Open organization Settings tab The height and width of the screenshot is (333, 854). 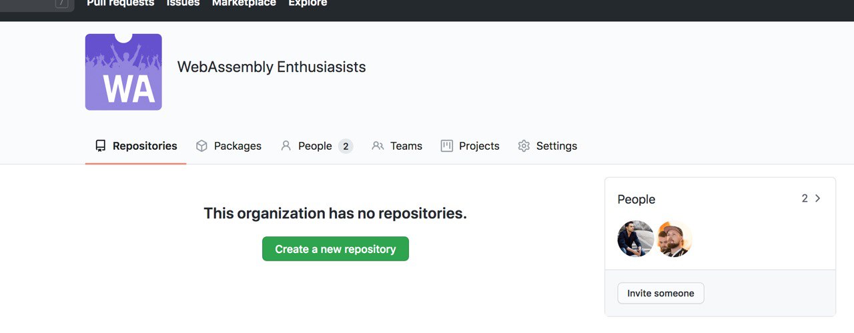coord(547,146)
